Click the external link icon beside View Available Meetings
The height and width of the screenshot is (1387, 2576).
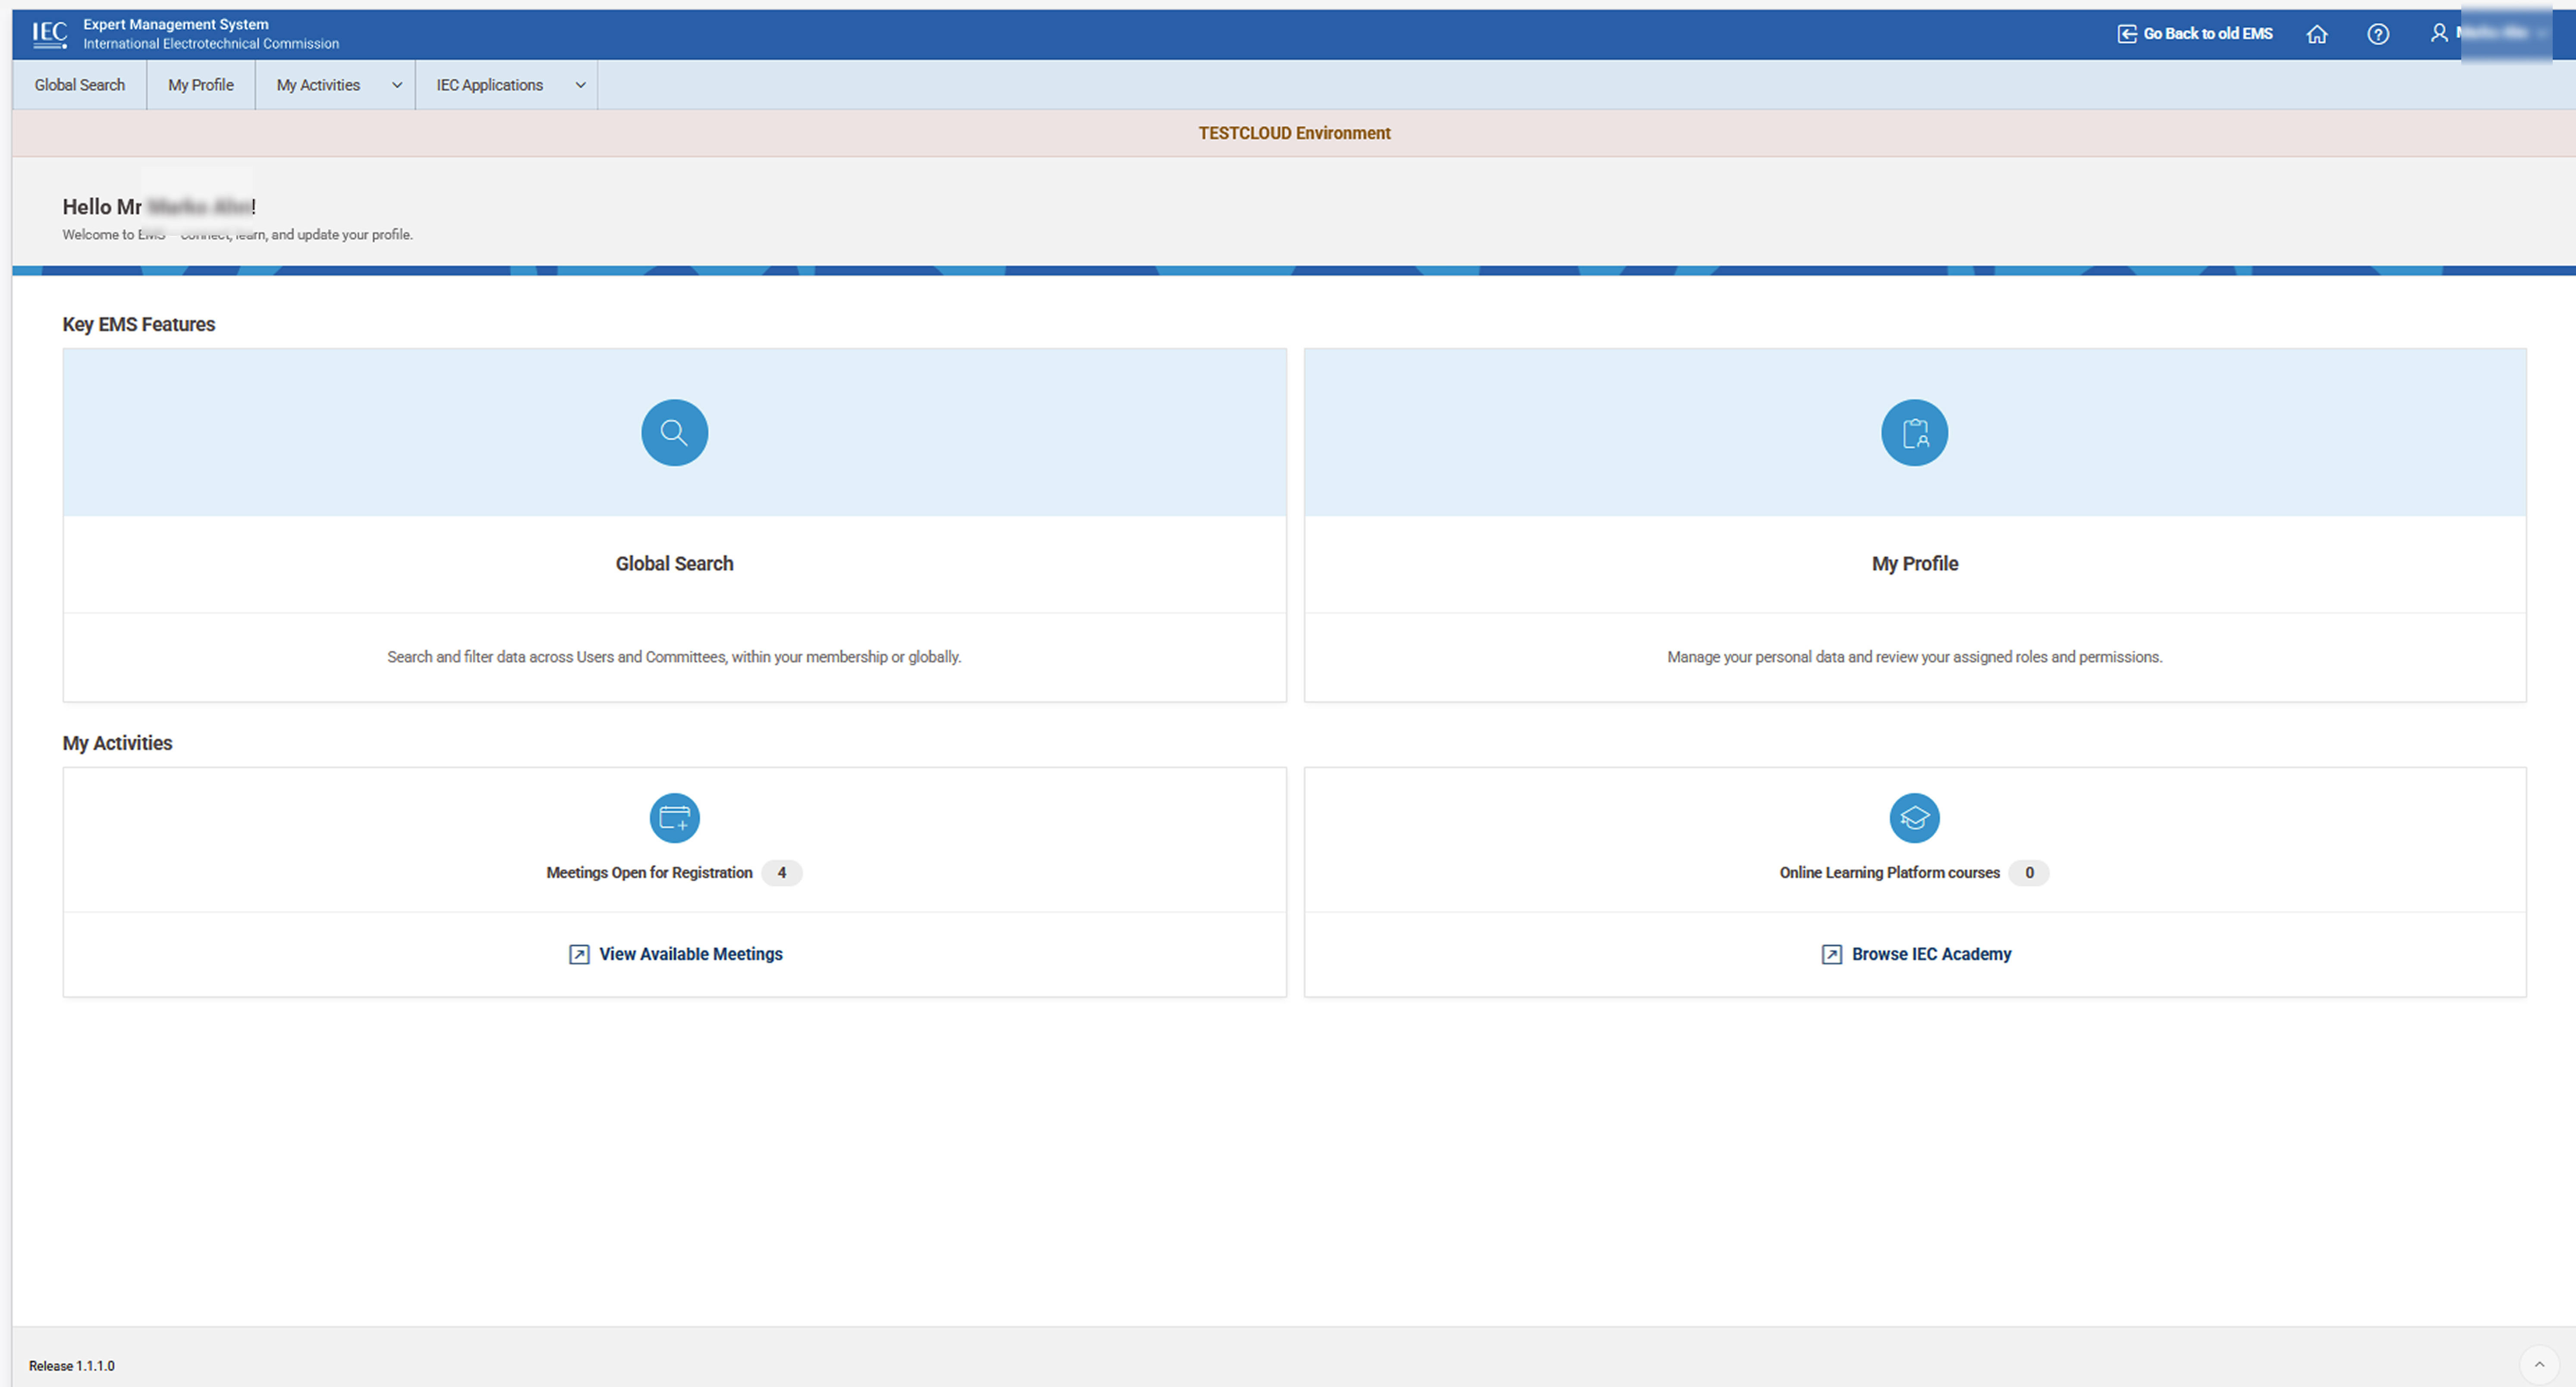[x=578, y=954]
